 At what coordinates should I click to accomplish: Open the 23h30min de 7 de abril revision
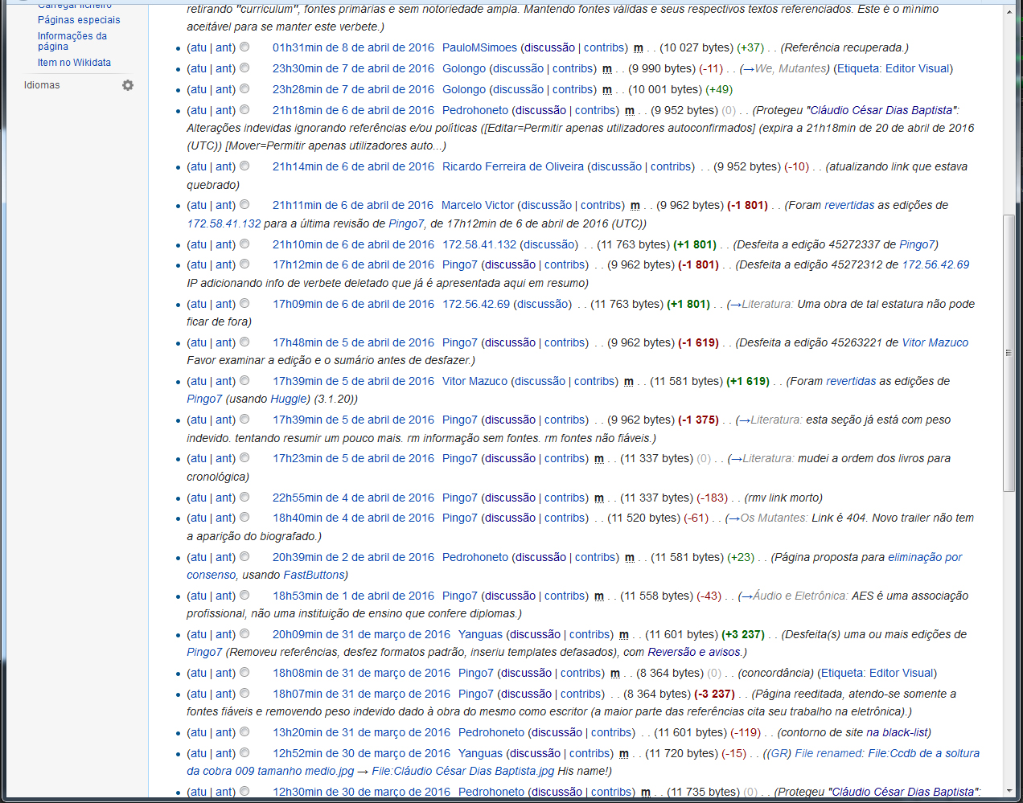(353, 69)
